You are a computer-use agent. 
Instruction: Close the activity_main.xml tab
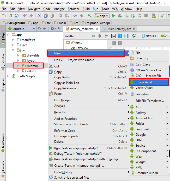[97, 29]
